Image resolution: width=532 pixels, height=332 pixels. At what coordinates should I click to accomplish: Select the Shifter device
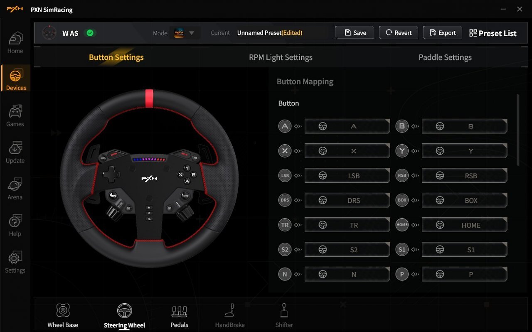tap(284, 316)
